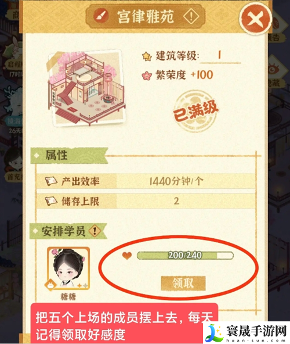The width and height of the screenshot is (290, 344).
Task: Click the 领取 claim button
Action: click(x=183, y=283)
